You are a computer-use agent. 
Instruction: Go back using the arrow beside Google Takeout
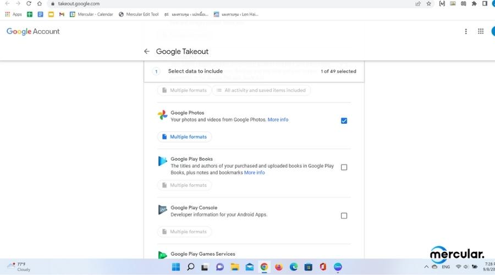(147, 51)
